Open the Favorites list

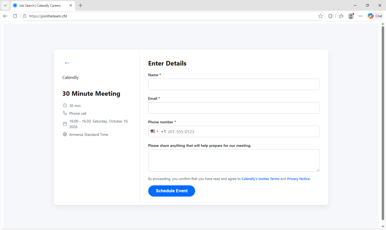[341, 16]
